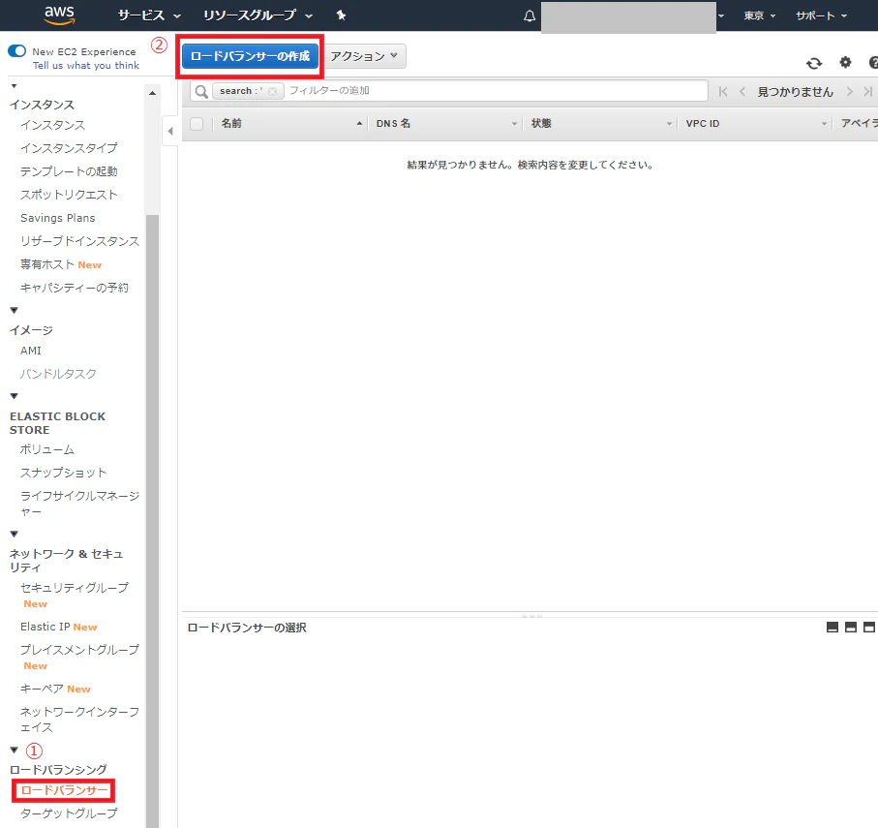The width and height of the screenshot is (878, 828).
Task: Open the notifications bell
Action: pos(530,15)
